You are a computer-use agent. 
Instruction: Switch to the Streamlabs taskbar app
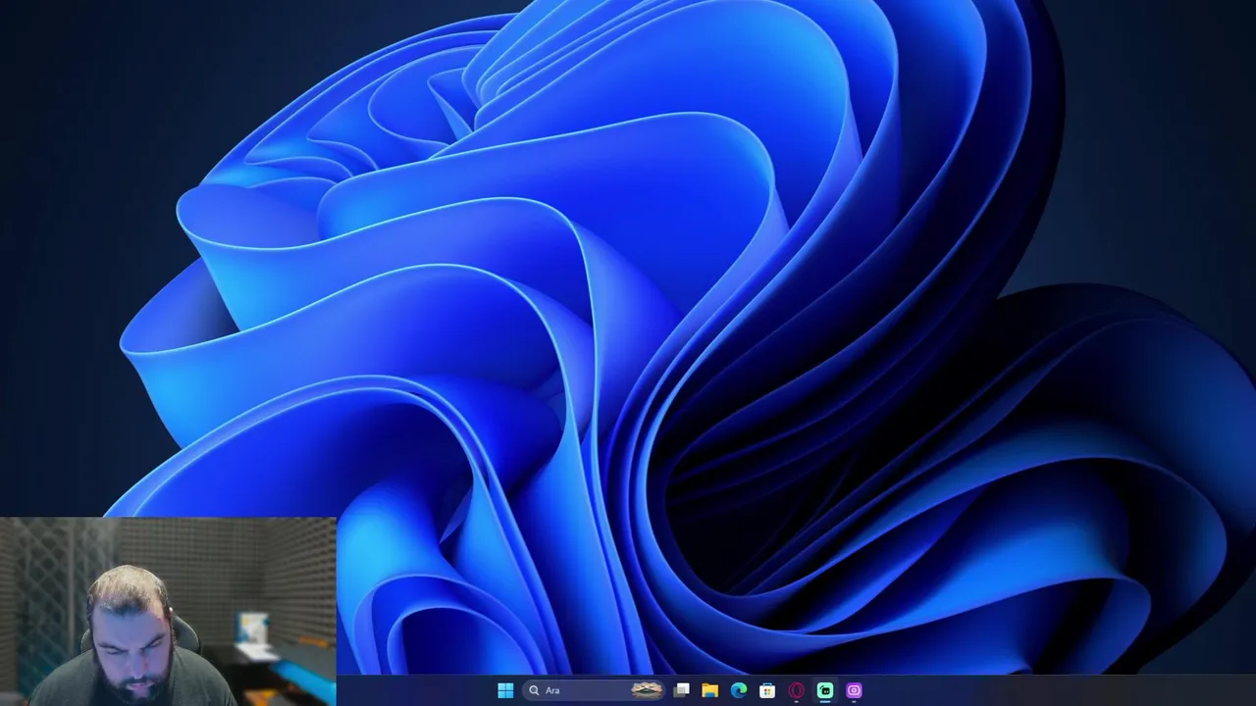(825, 690)
